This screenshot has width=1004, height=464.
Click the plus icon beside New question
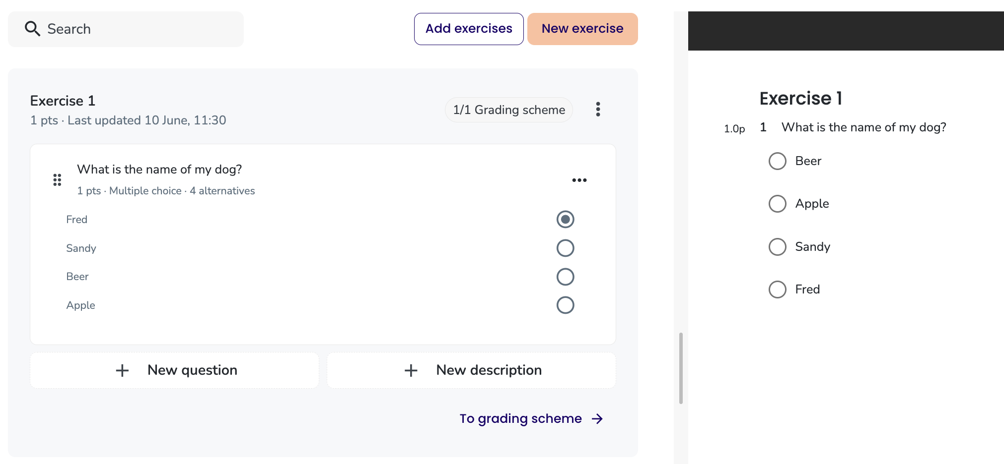click(x=122, y=370)
